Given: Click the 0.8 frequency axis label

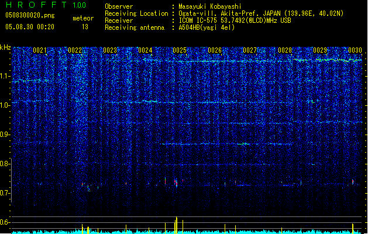Looking at the screenshot, I should tap(5, 164).
